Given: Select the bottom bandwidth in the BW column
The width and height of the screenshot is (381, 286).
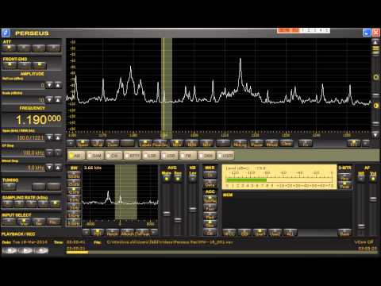Looking at the screenshot, I should coord(74,223).
